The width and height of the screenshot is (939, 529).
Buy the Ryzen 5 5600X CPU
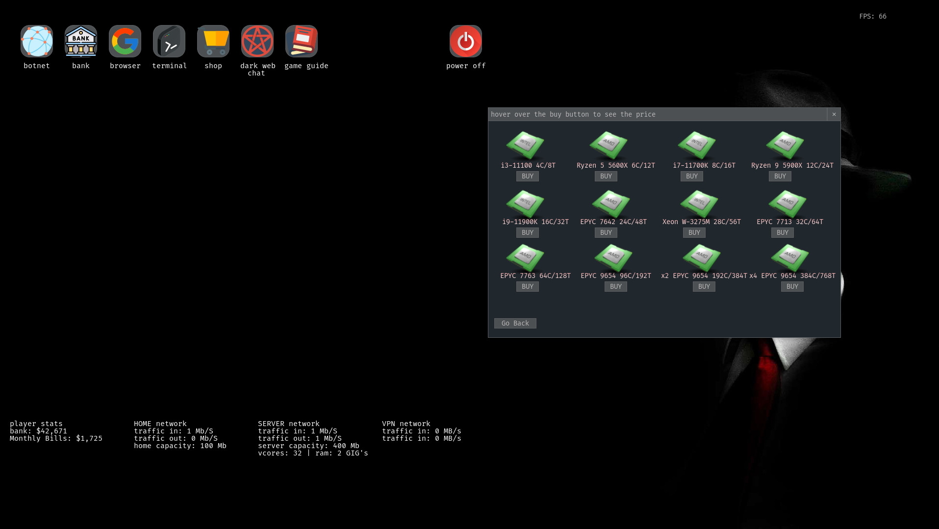tap(606, 176)
